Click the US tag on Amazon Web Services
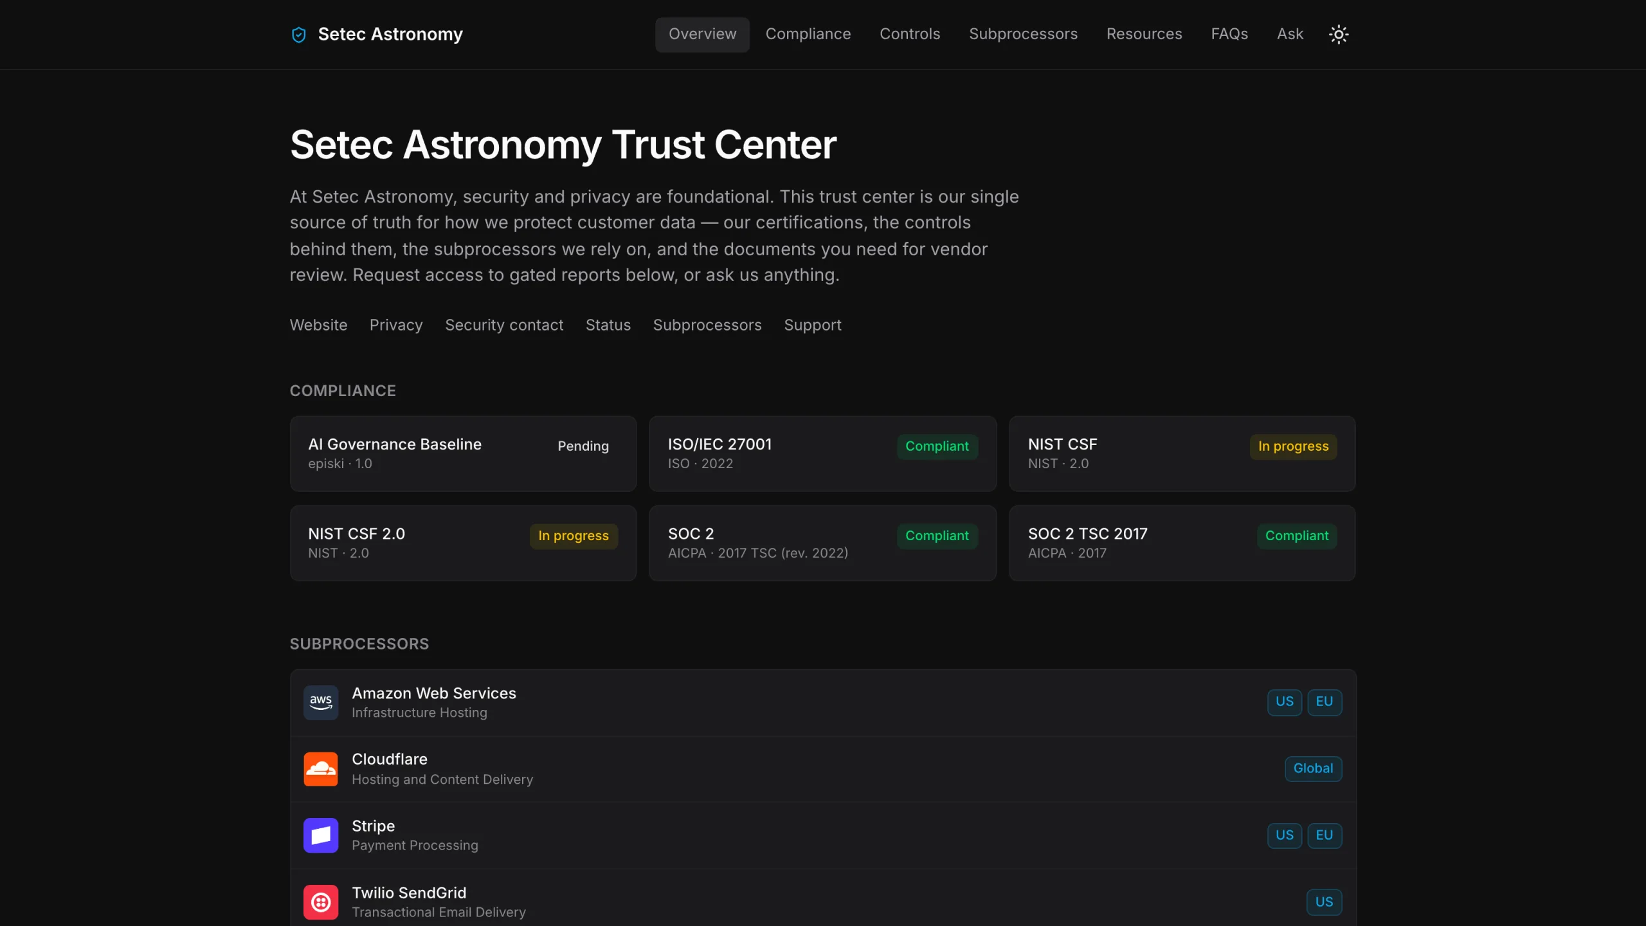Image resolution: width=1646 pixels, height=926 pixels. point(1285,702)
